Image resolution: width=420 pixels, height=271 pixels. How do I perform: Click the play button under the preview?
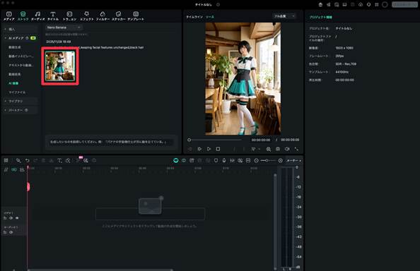click(209, 149)
